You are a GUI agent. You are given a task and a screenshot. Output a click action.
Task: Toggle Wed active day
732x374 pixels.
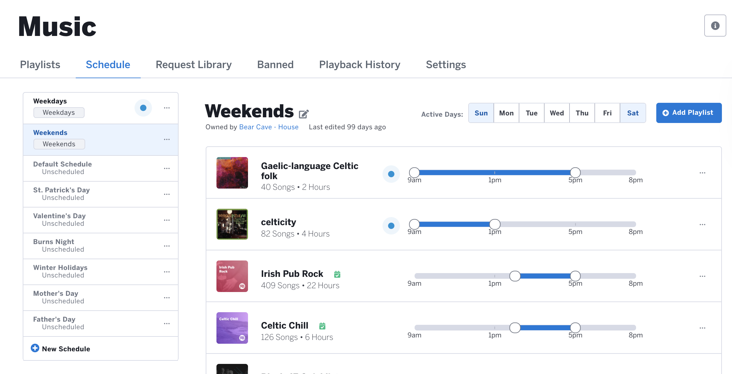(x=557, y=113)
